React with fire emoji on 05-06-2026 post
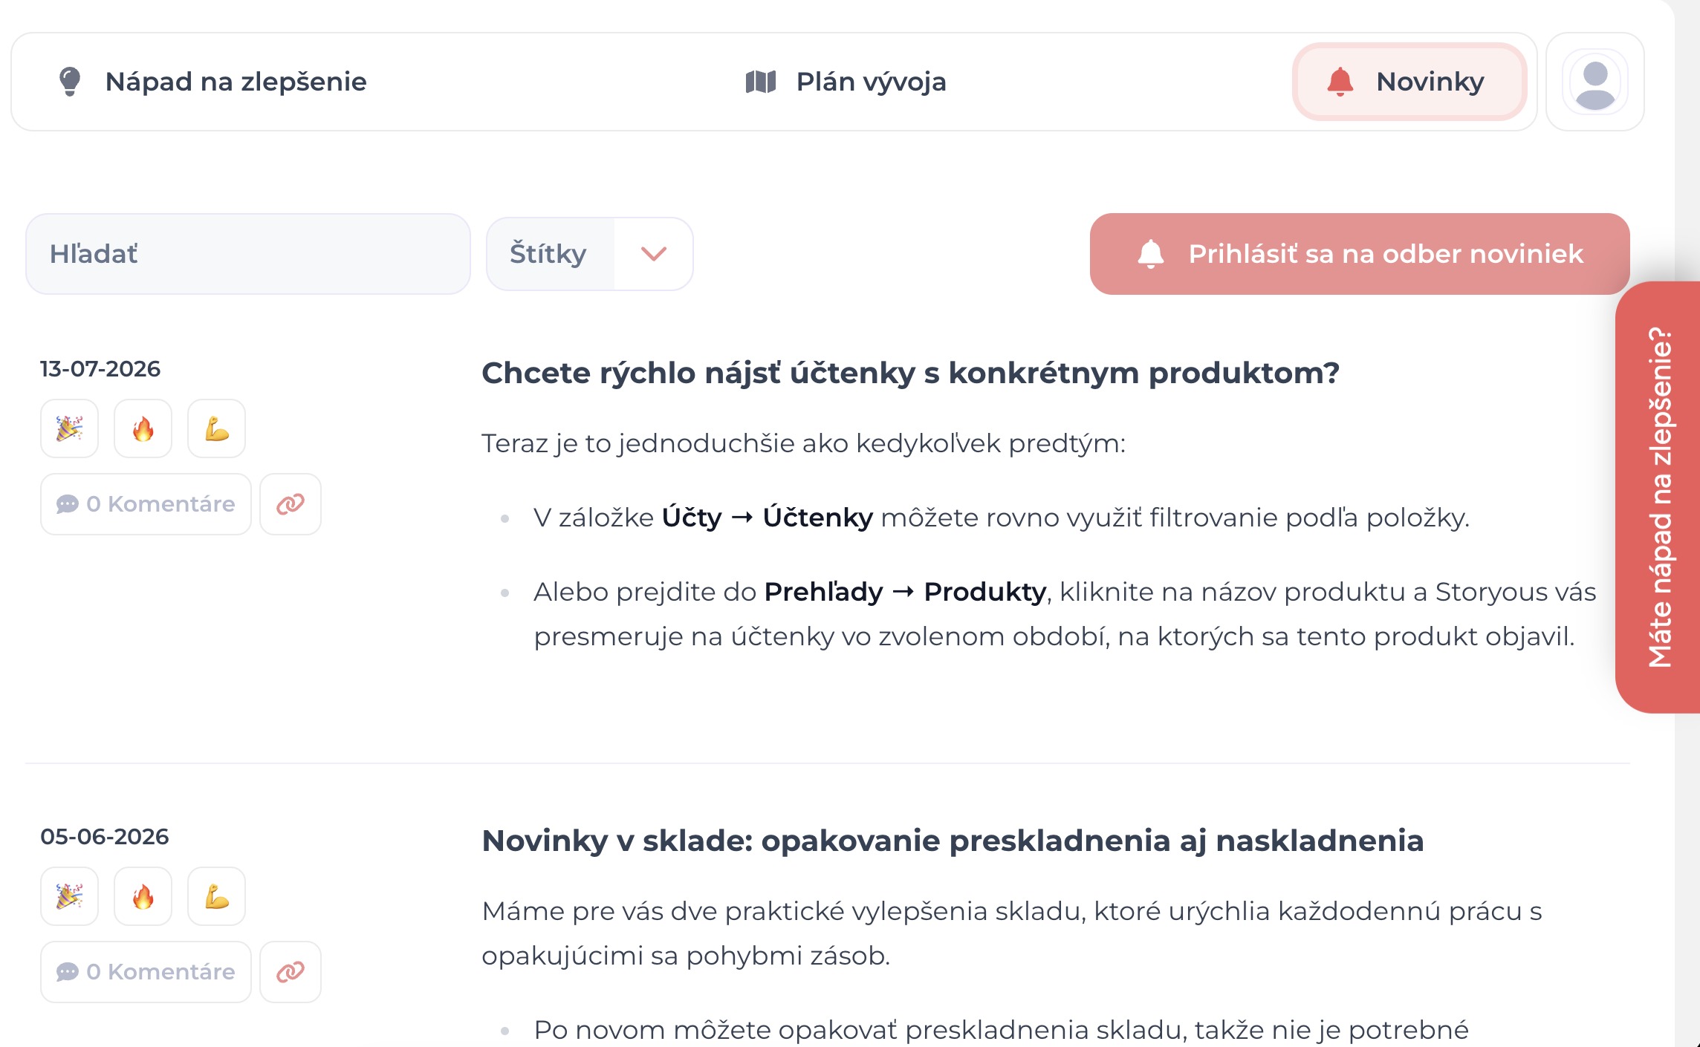1700x1047 pixels. click(x=143, y=896)
